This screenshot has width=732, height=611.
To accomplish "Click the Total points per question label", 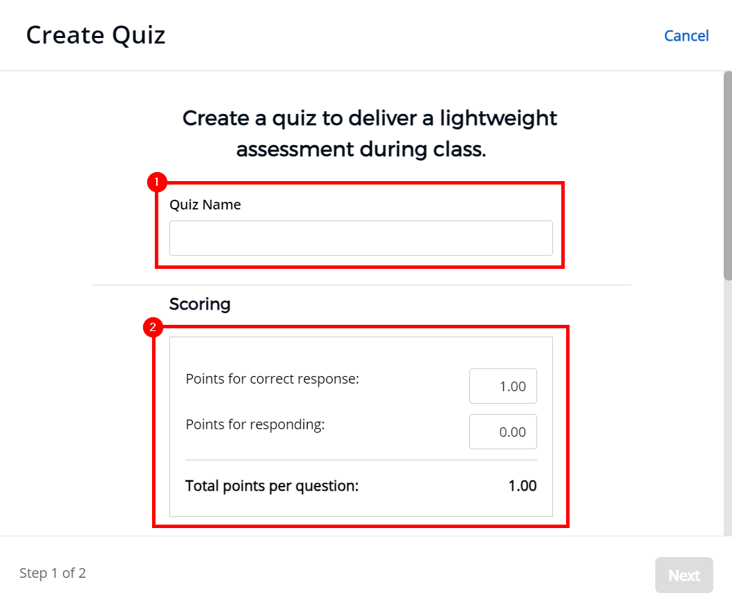I will click(272, 486).
